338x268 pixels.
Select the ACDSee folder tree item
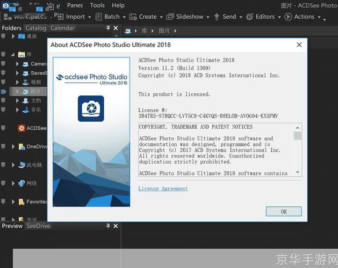tap(32, 128)
